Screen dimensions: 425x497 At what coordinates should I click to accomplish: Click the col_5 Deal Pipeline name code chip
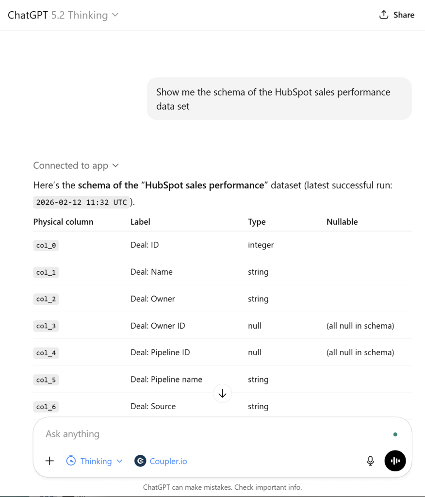pos(46,380)
